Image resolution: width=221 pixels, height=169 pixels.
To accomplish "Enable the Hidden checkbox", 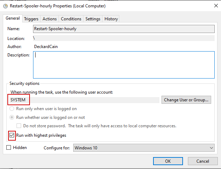I will [8, 148].
